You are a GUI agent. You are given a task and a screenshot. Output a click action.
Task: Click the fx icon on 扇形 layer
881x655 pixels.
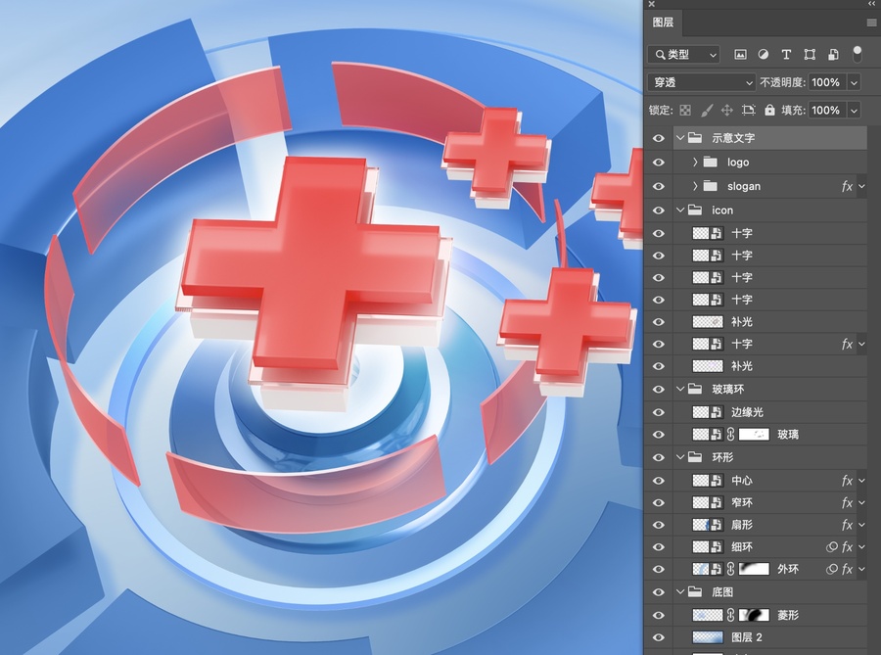point(848,525)
